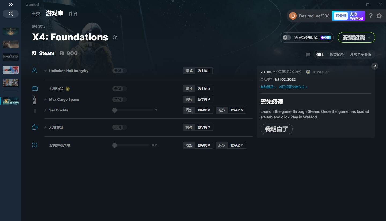Click the Set Credits slider handle

point(115,110)
